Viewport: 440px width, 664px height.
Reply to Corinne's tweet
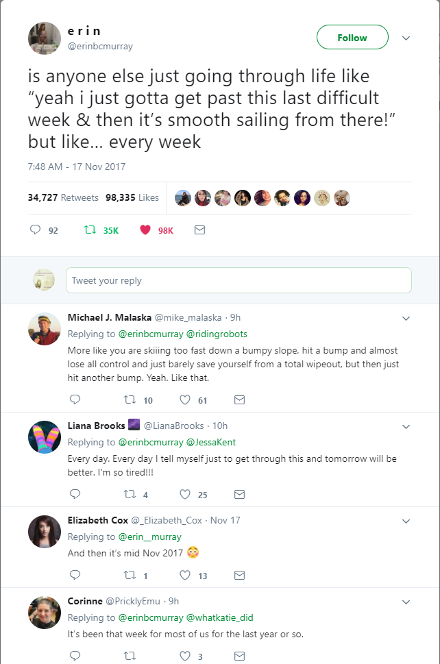pos(75,656)
